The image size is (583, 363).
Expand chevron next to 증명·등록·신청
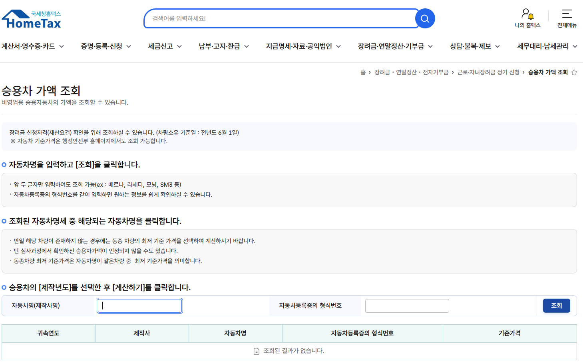tap(129, 46)
